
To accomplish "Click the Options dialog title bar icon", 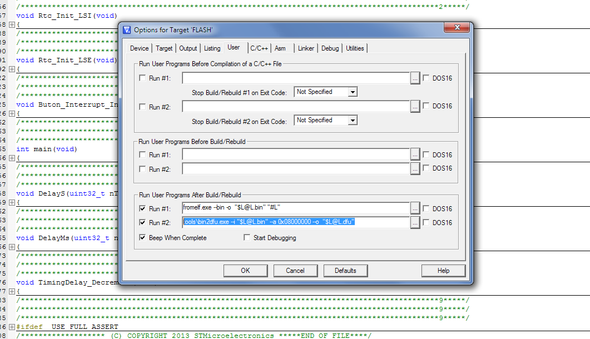I will point(127,29).
